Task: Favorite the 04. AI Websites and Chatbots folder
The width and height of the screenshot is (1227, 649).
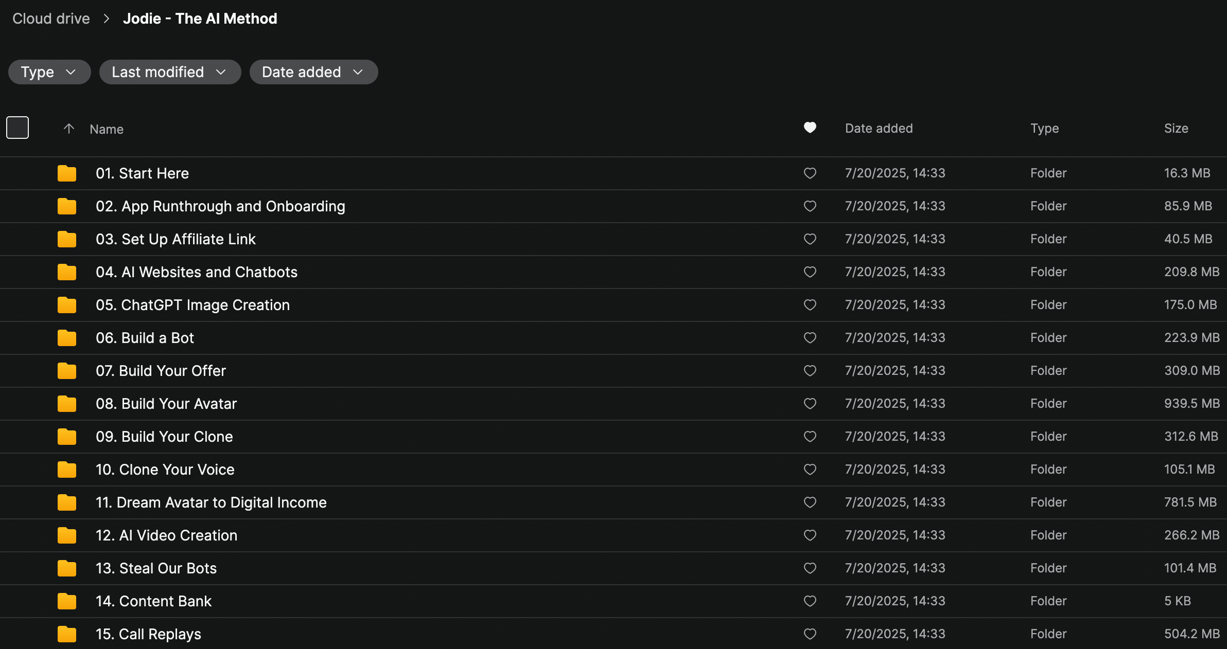Action: [810, 272]
